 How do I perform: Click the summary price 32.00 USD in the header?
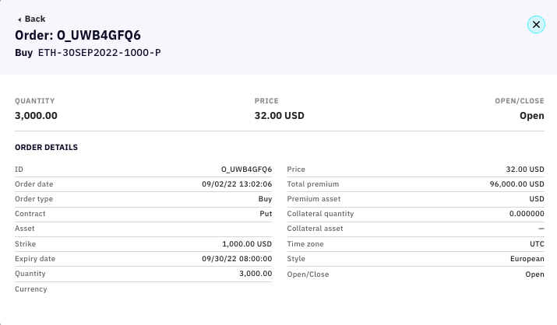[279, 116]
